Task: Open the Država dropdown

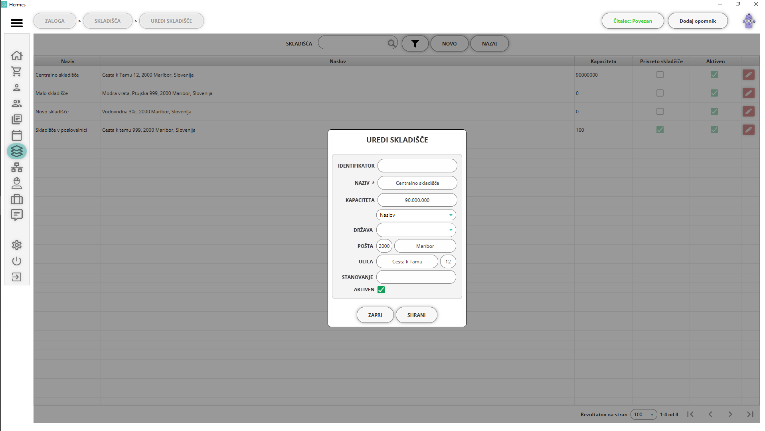Action: coord(416,230)
